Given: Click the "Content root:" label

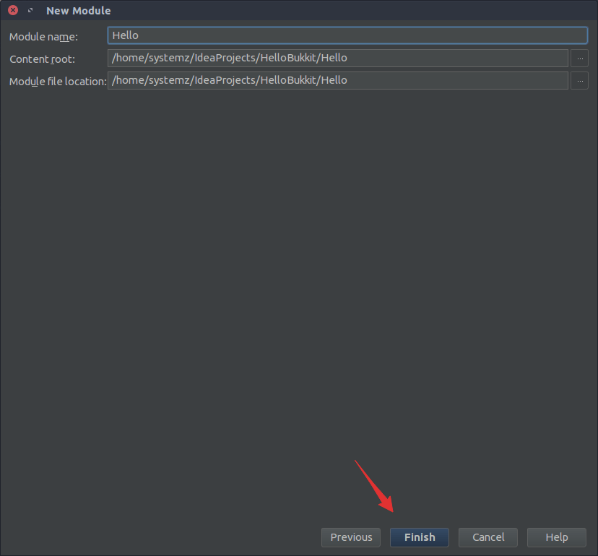Looking at the screenshot, I should (42, 59).
